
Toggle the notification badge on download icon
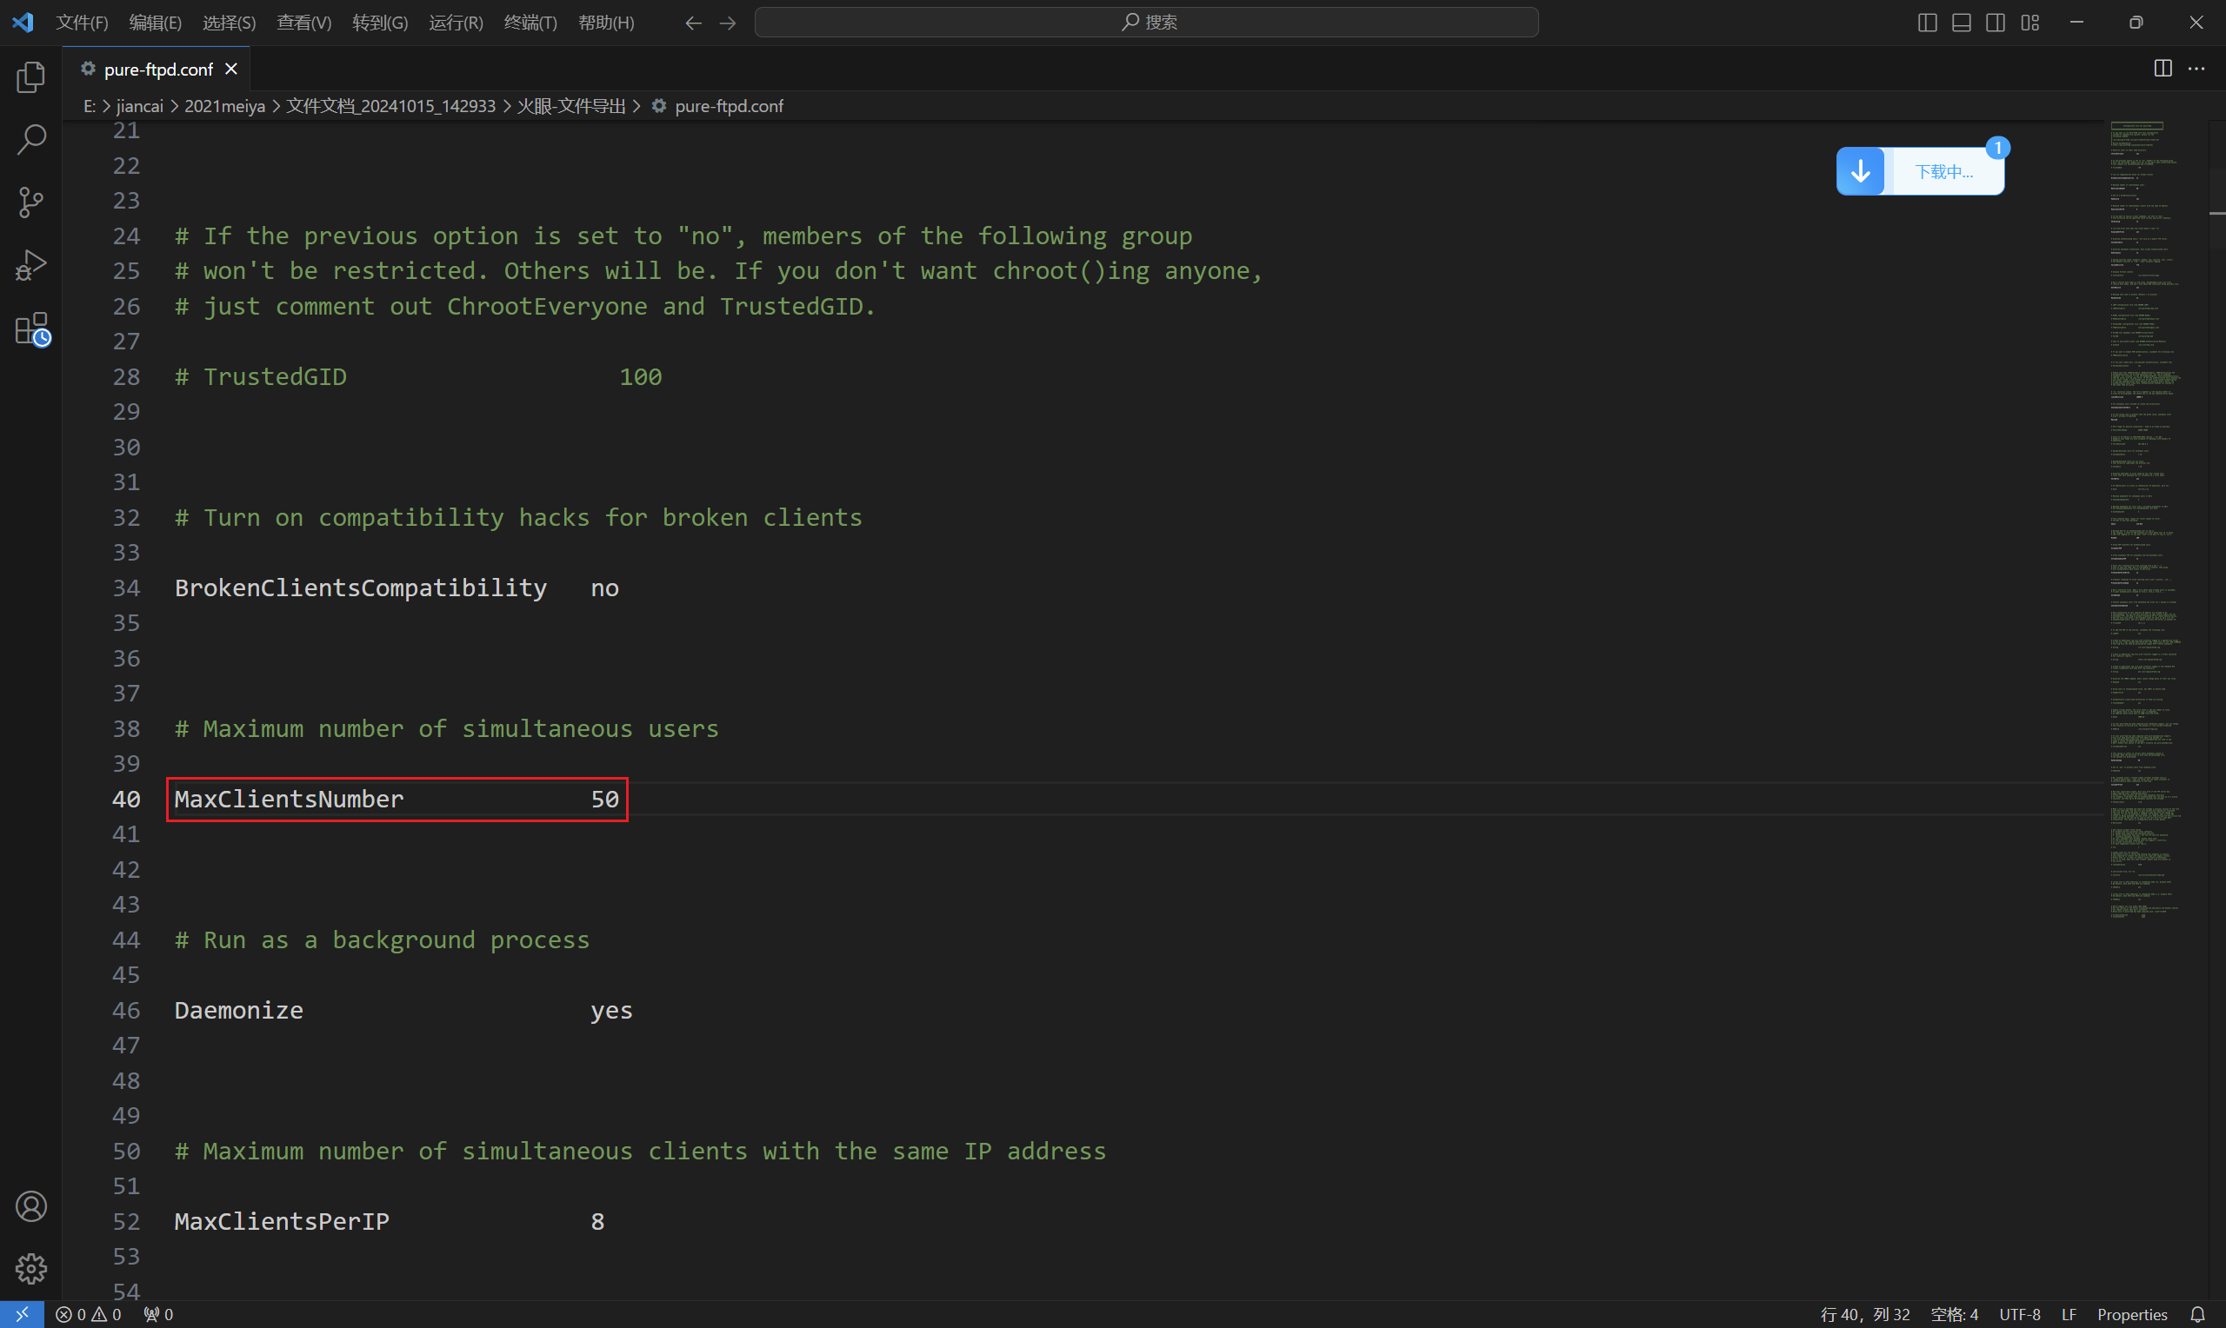point(1998,147)
